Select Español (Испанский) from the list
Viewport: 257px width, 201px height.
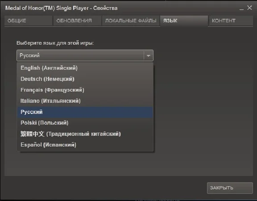[x=85, y=145]
